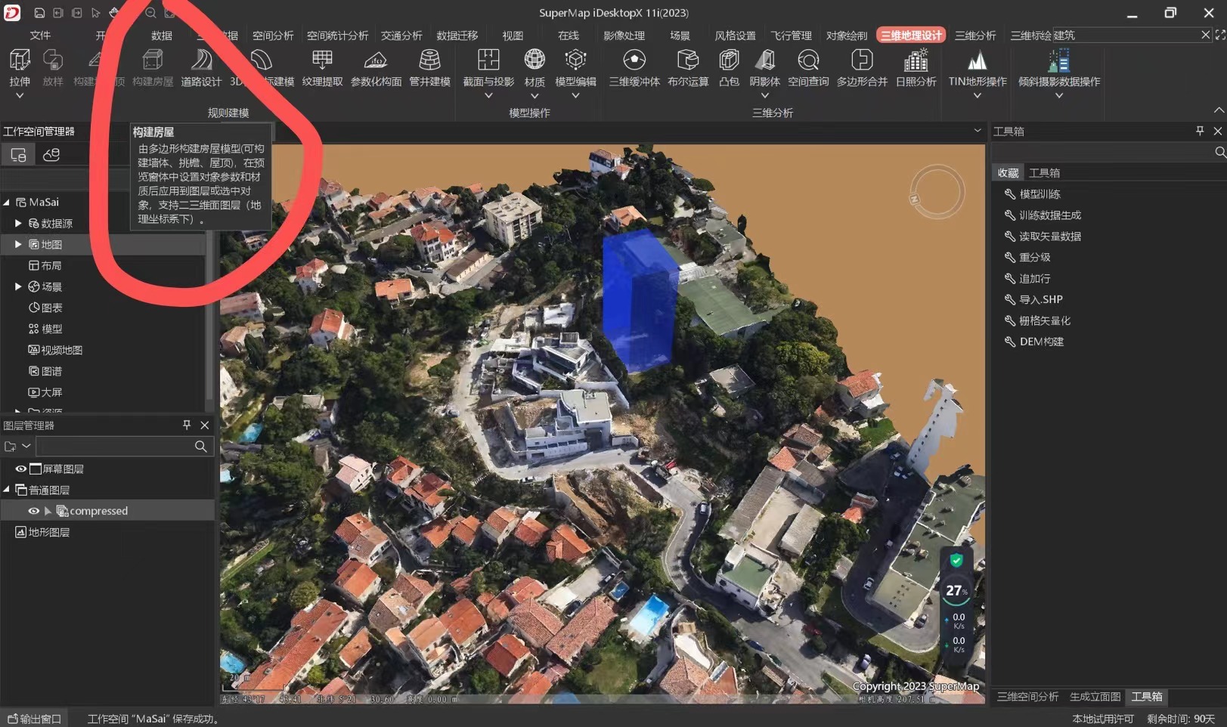Open dropdown arrow under 模型编辑
Screen dimensions: 1227x727
click(x=575, y=96)
